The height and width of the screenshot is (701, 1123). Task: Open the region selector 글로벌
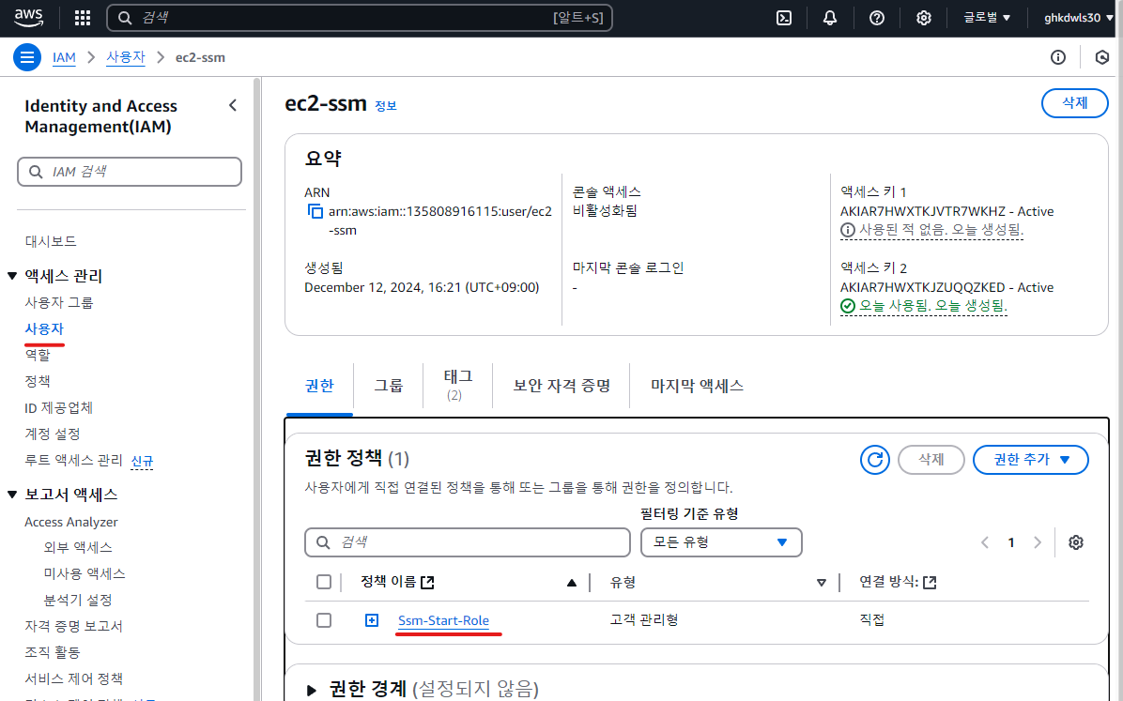point(987,18)
